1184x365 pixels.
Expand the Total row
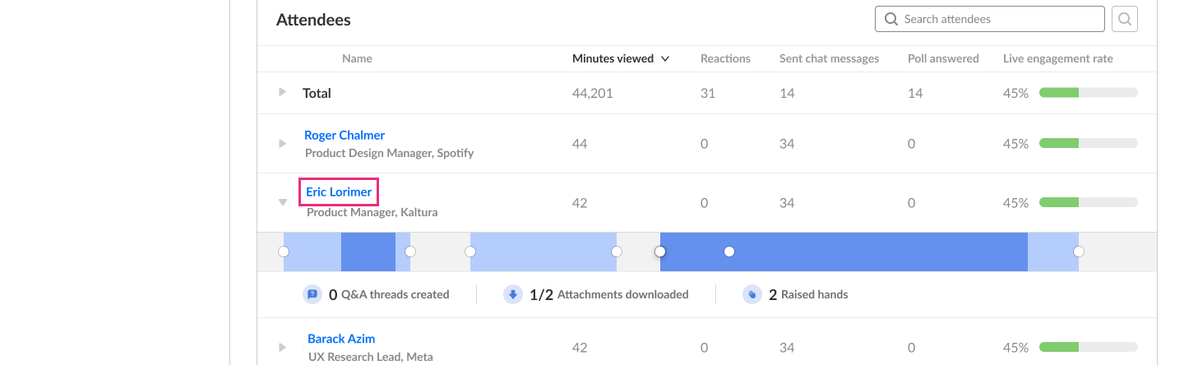(x=283, y=92)
